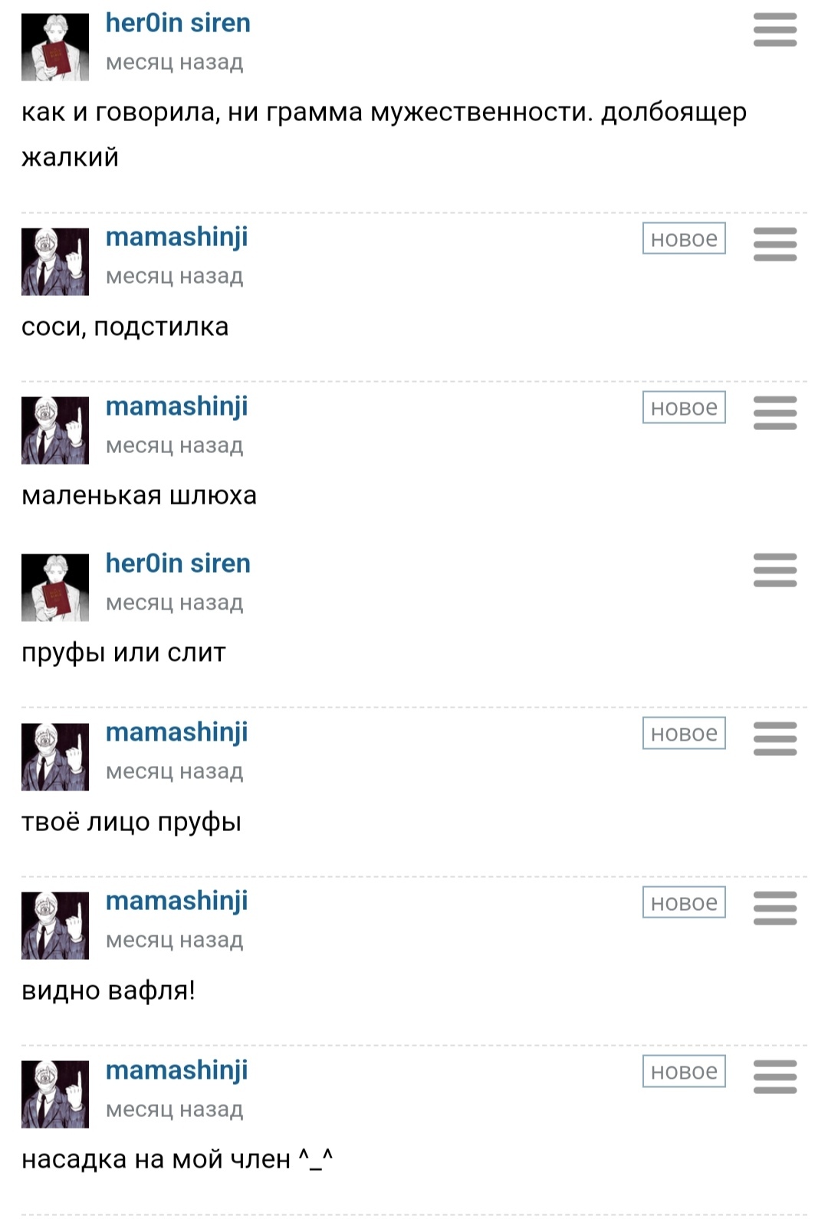Open her0in siren profile link above 'пруфы или слит'
The height and width of the screenshot is (1219, 828).
[178, 563]
